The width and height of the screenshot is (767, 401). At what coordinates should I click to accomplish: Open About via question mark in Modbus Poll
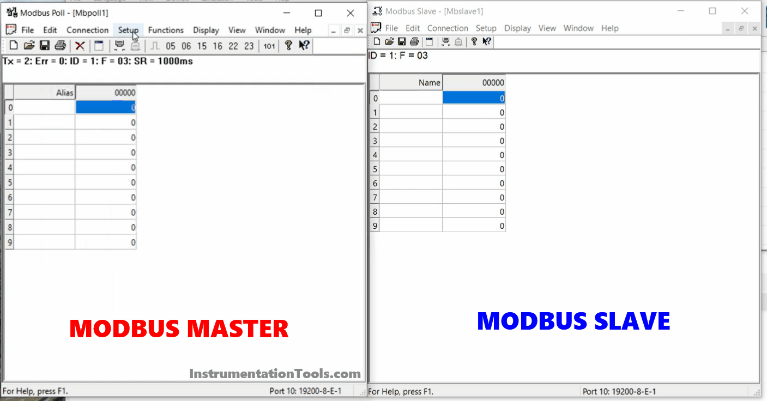click(x=289, y=46)
